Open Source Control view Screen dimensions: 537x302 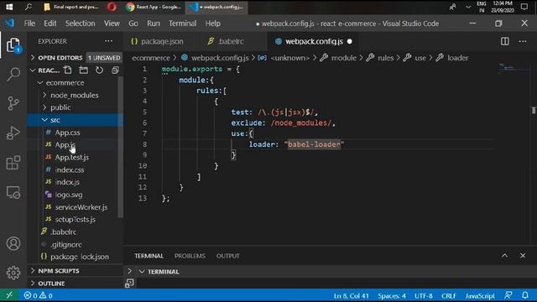coord(13,103)
